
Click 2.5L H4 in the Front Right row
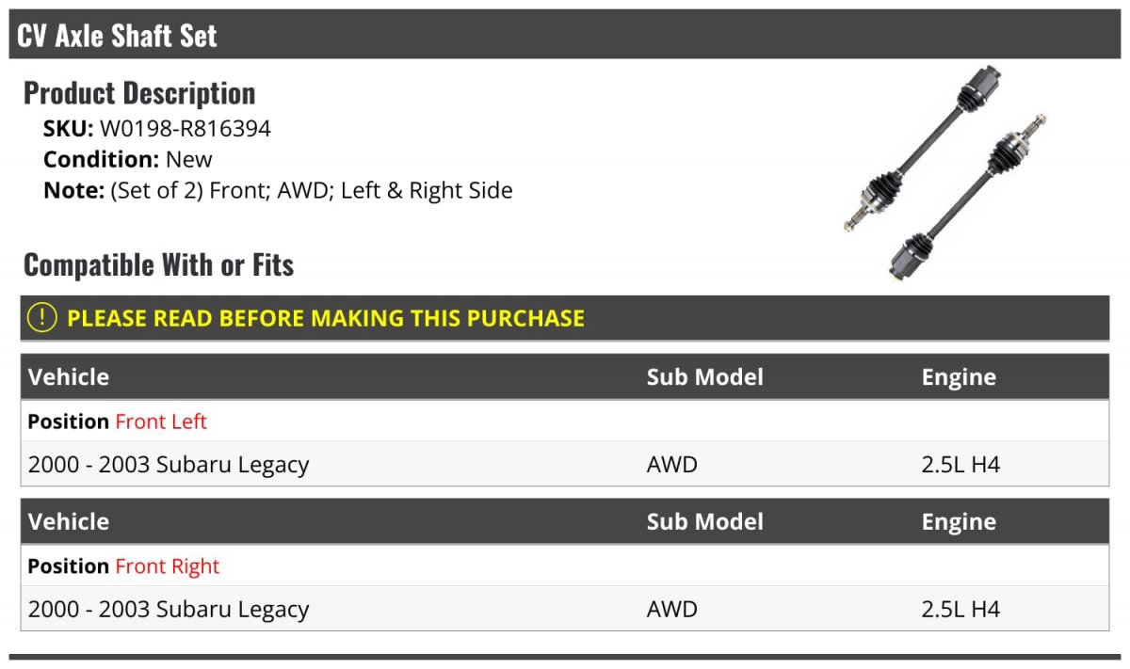(x=960, y=609)
